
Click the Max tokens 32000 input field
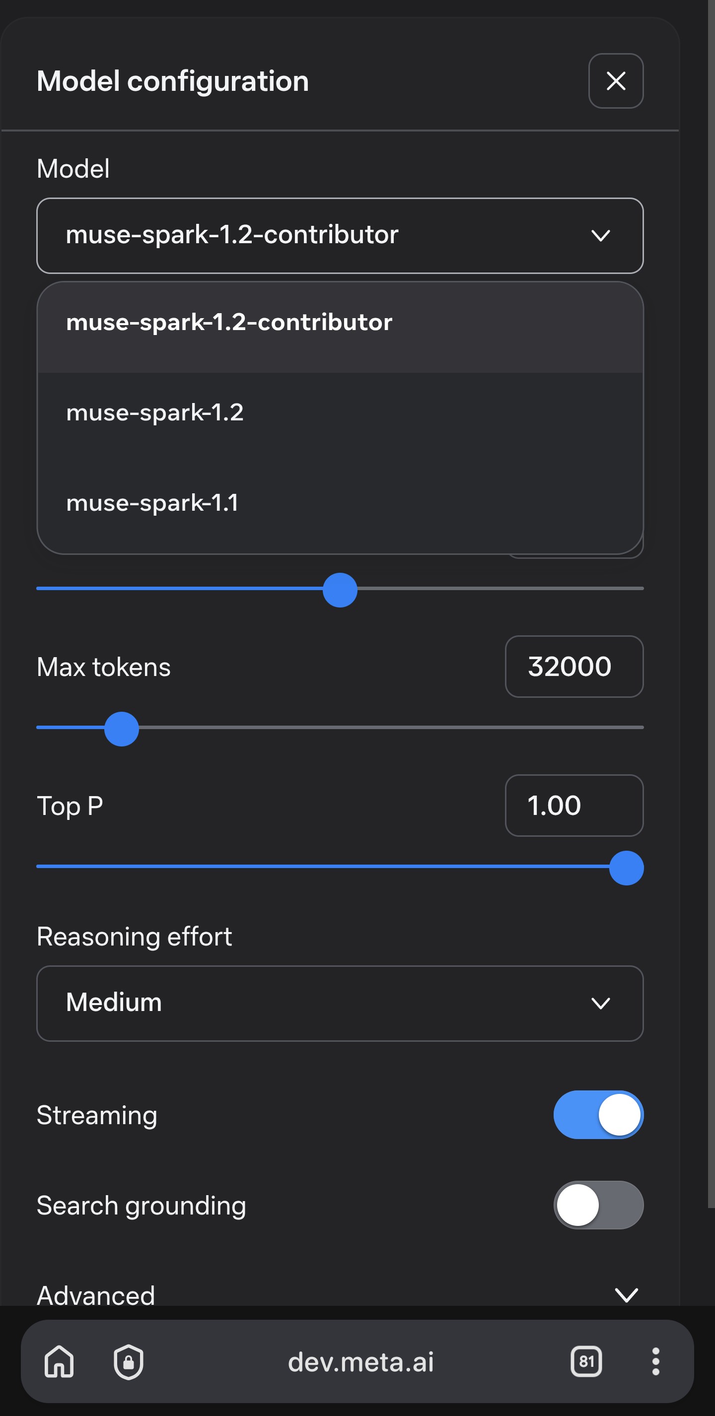click(574, 667)
